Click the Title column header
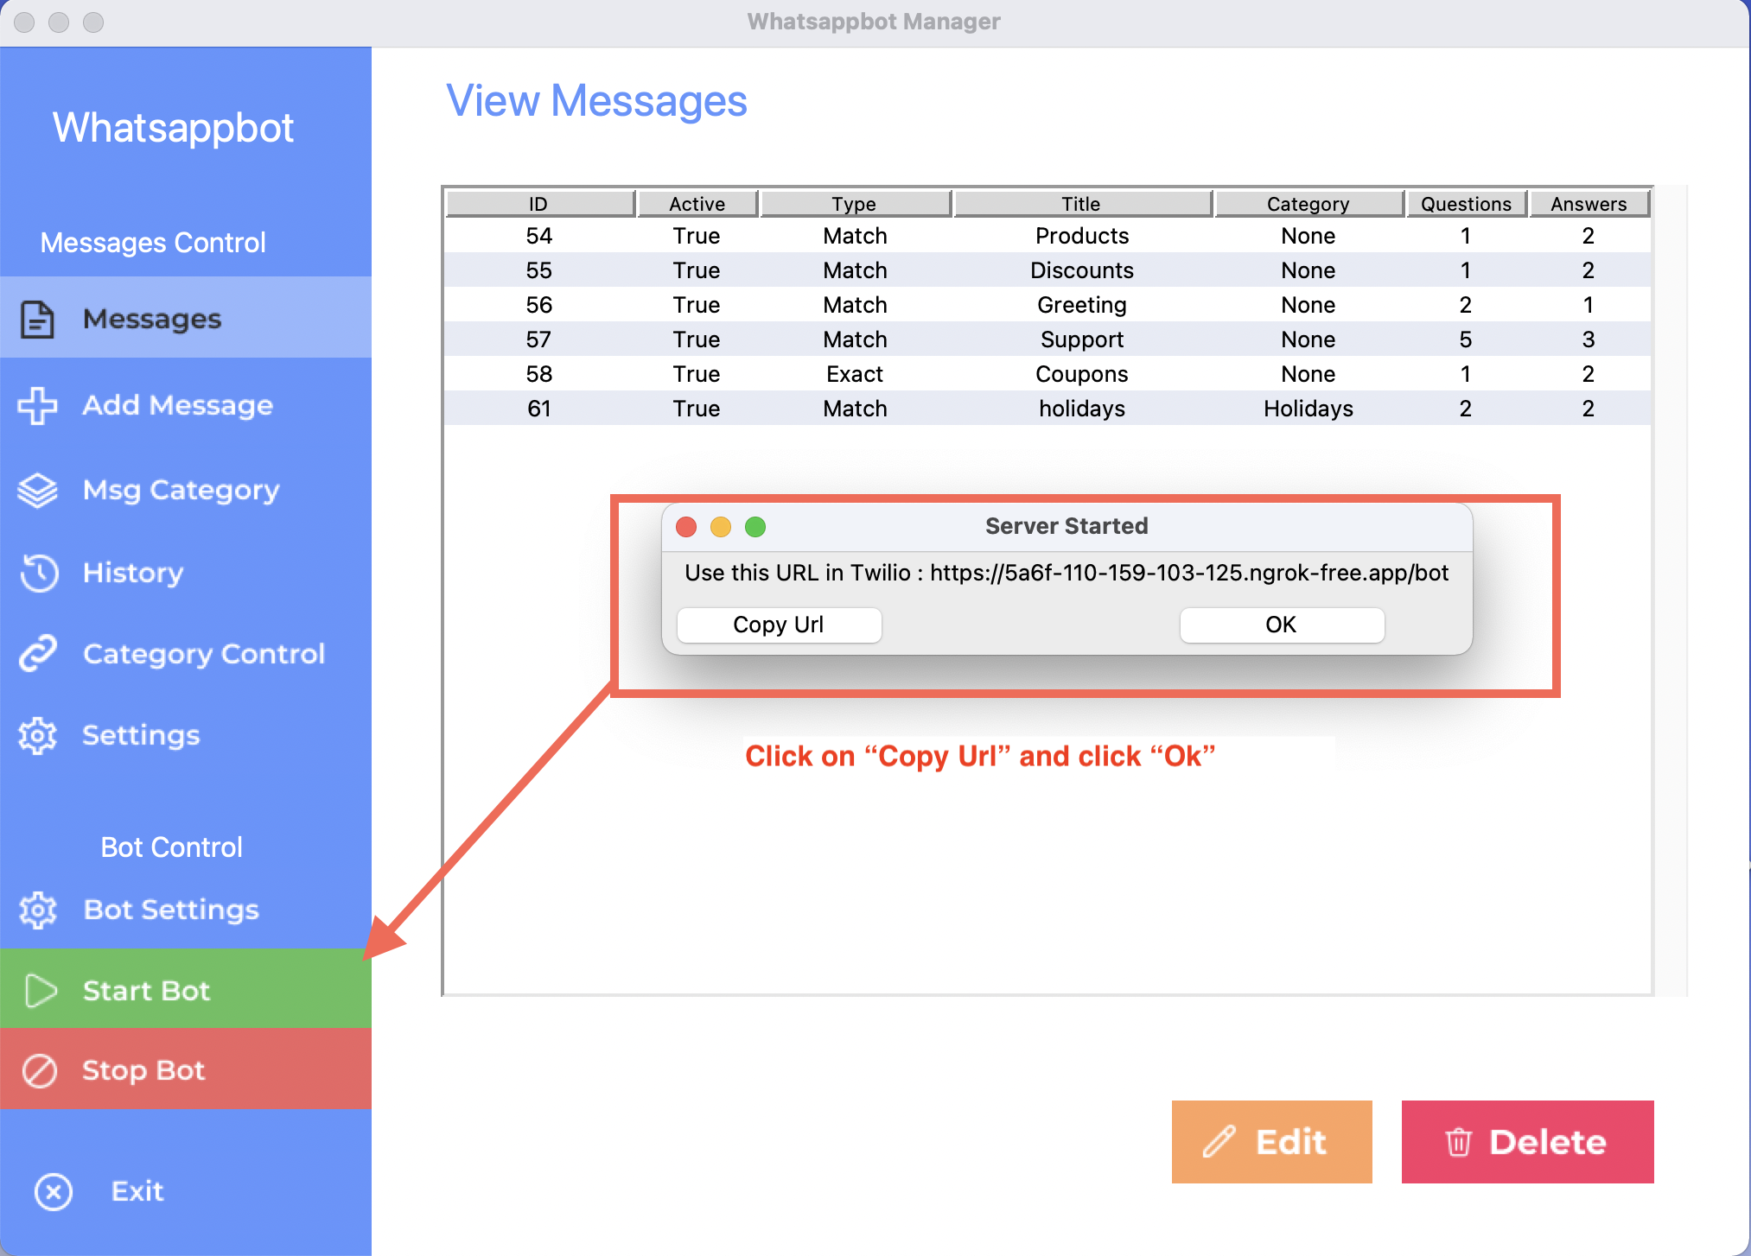Viewport: 1751px width, 1256px height. click(1082, 204)
